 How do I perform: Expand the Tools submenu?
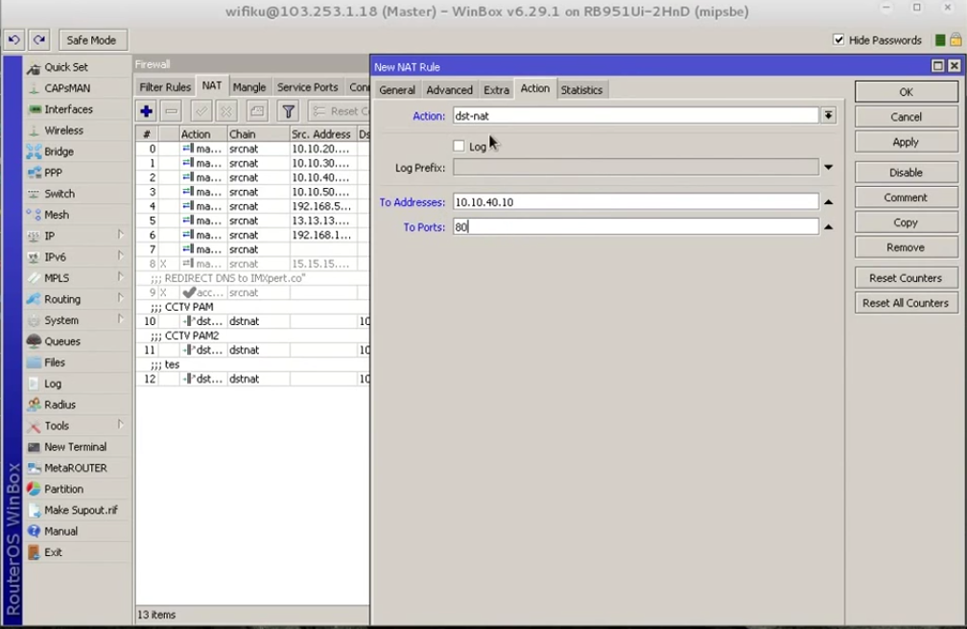point(120,425)
